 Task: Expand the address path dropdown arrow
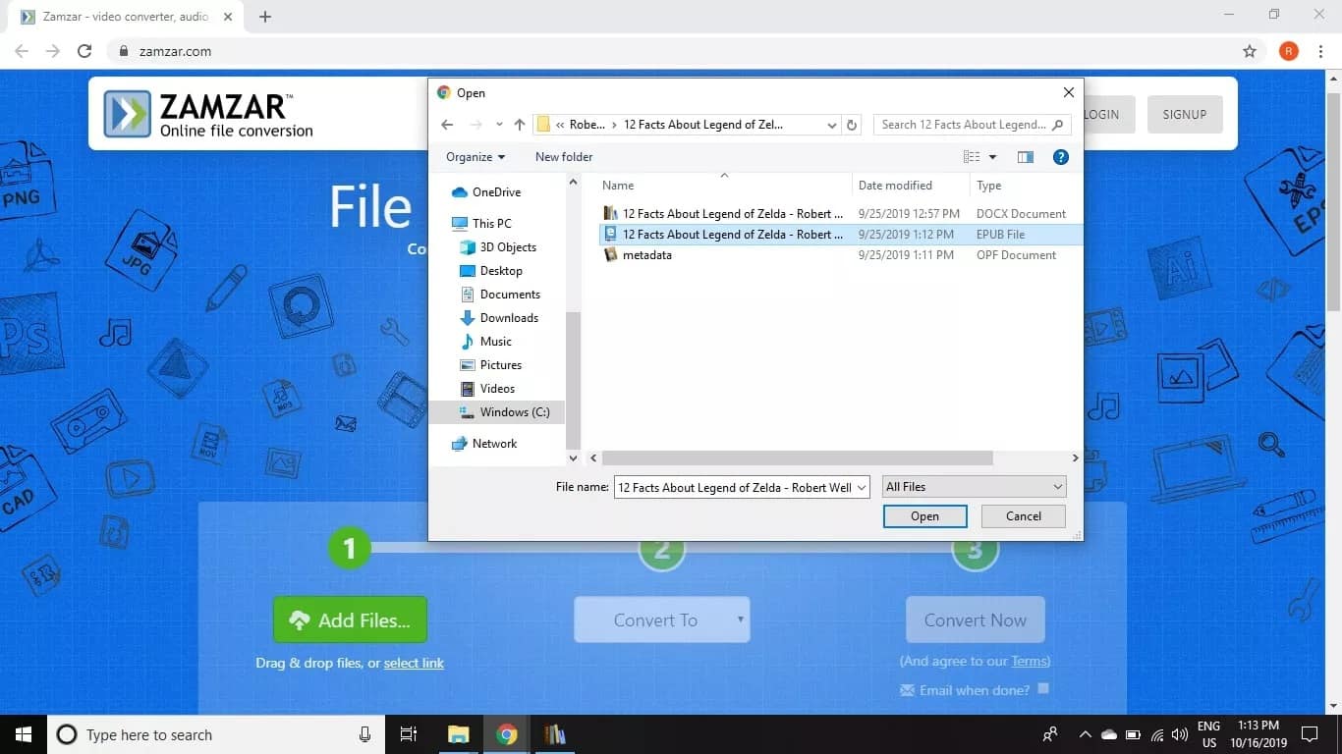832,125
